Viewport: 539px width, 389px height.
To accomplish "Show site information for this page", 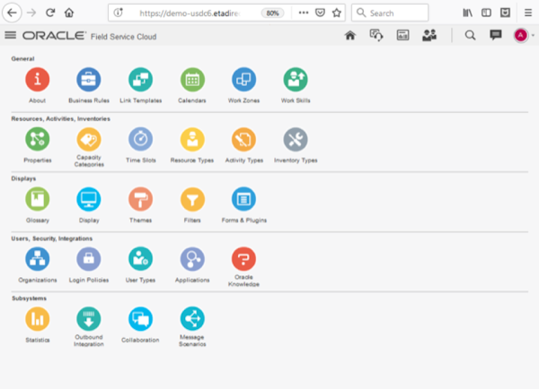I will click(x=119, y=13).
